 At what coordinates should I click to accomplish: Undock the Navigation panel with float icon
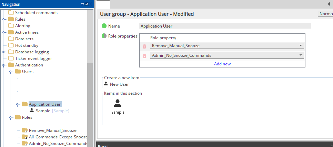[x=82, y=4]
